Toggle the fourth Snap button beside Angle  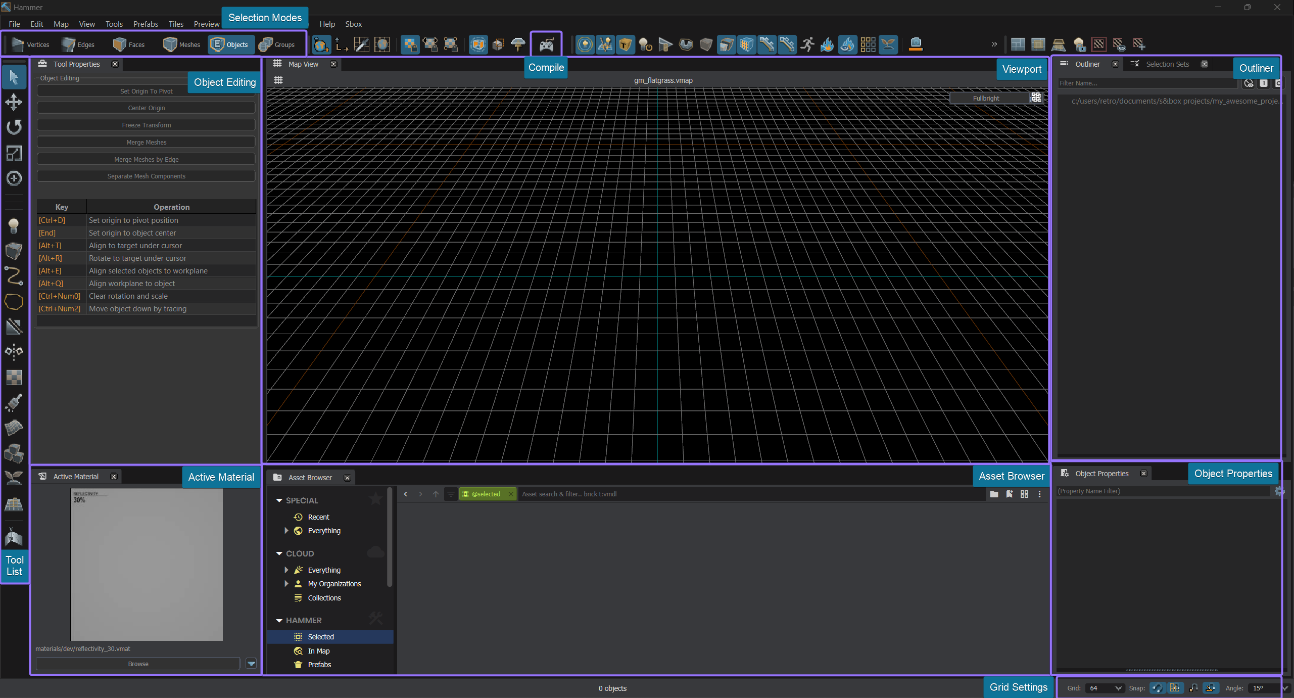tap(1211, 688)
